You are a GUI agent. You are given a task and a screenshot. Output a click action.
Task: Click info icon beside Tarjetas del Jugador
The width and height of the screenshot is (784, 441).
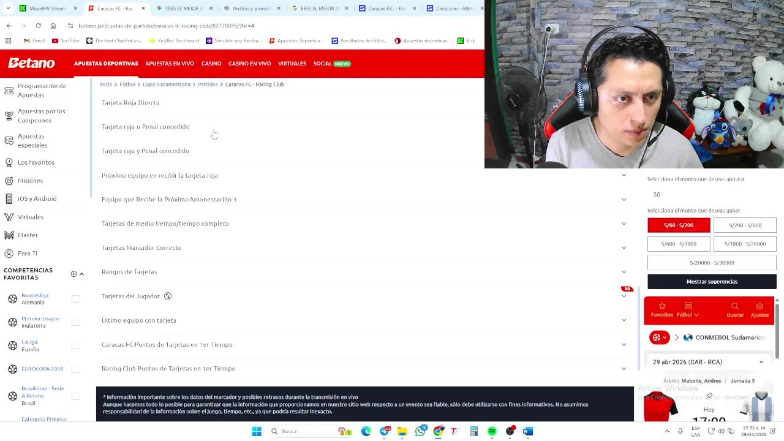coord(167,296)
